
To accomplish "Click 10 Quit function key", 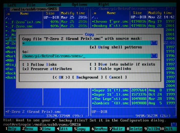I will coord(168,129).
